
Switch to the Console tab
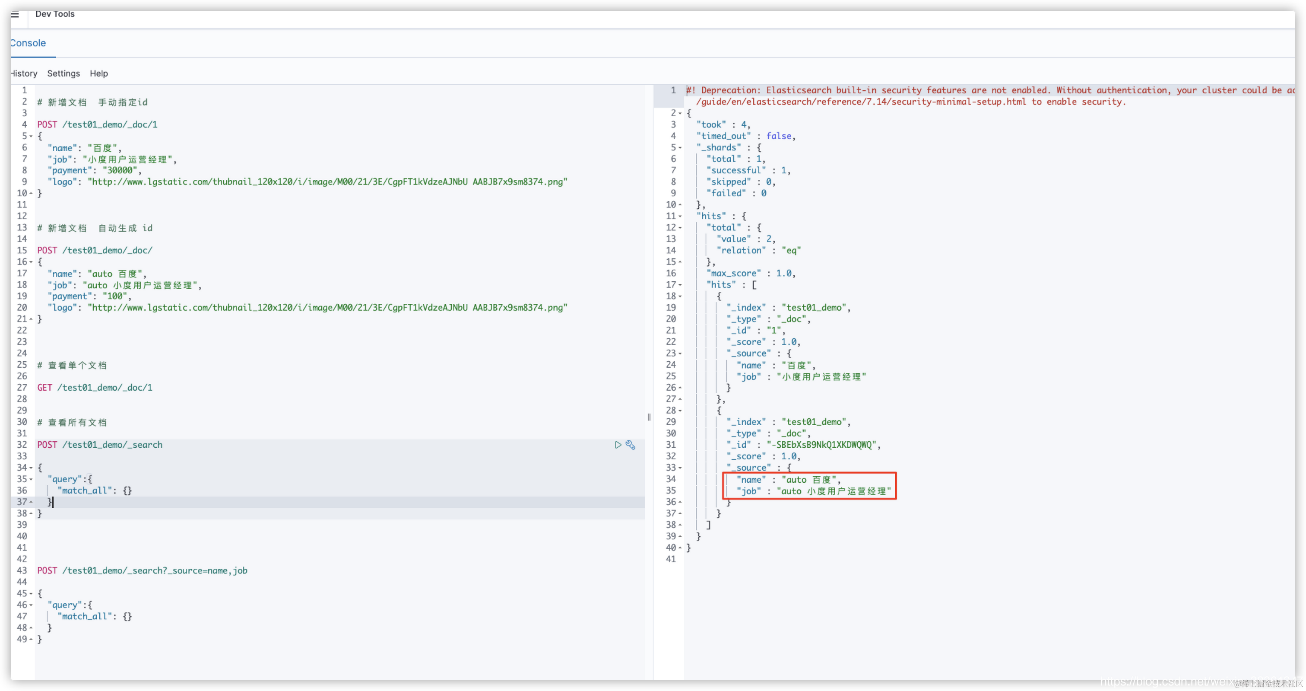pos(28,43)
